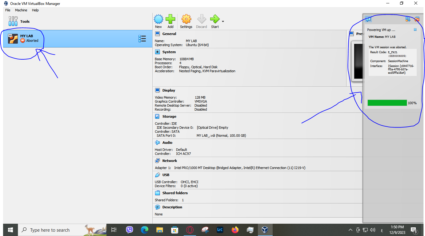Click the Preview section icon

tap(351, 34)
